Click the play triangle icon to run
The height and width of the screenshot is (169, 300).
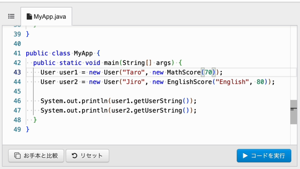click(245, 155)
